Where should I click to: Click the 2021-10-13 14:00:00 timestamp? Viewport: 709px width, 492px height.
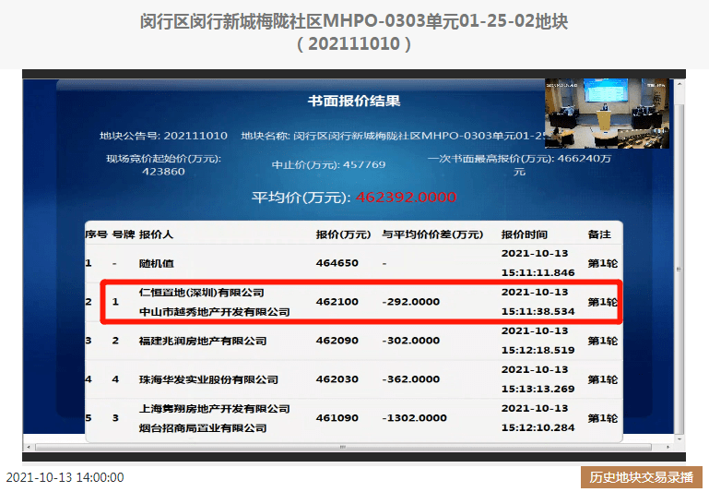(65, 477)
